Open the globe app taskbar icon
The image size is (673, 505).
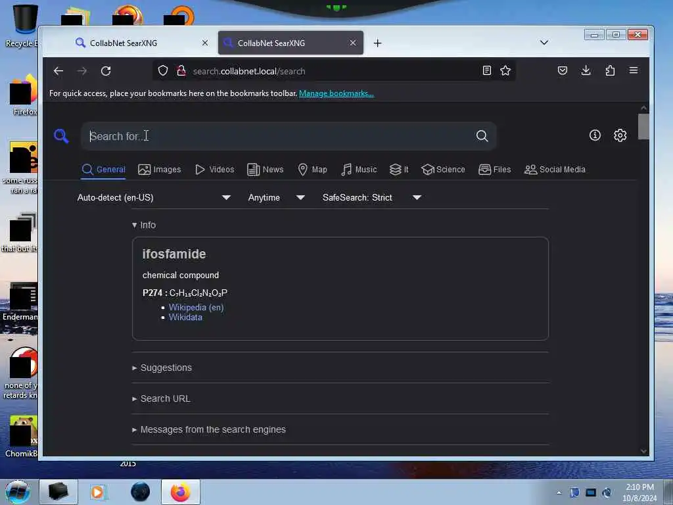pyautogui.click(x=141, y=492)
